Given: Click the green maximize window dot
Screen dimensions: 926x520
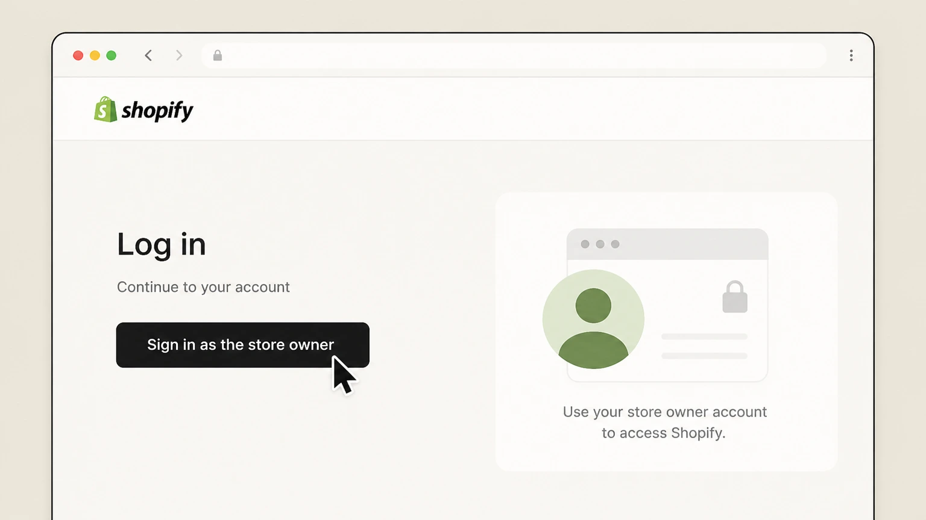Looking at the screenshot, I should (111, 55).
